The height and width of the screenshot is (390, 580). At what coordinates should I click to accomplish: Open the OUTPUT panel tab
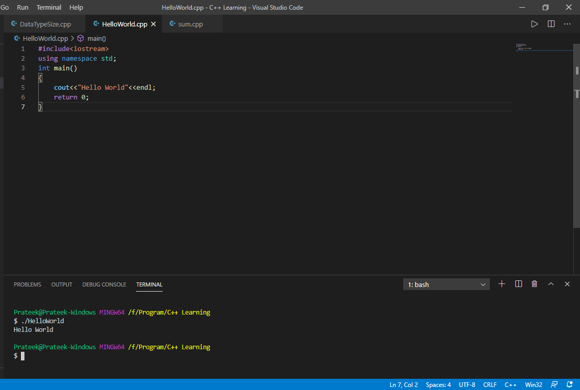pos(62,284)
